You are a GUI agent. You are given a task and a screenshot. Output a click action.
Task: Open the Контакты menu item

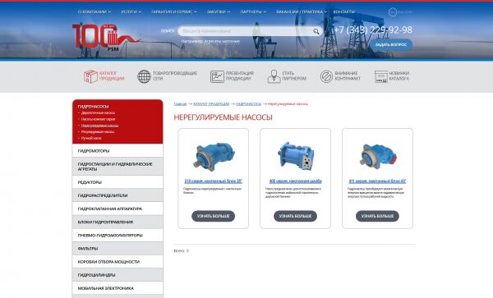click(344, 11)
